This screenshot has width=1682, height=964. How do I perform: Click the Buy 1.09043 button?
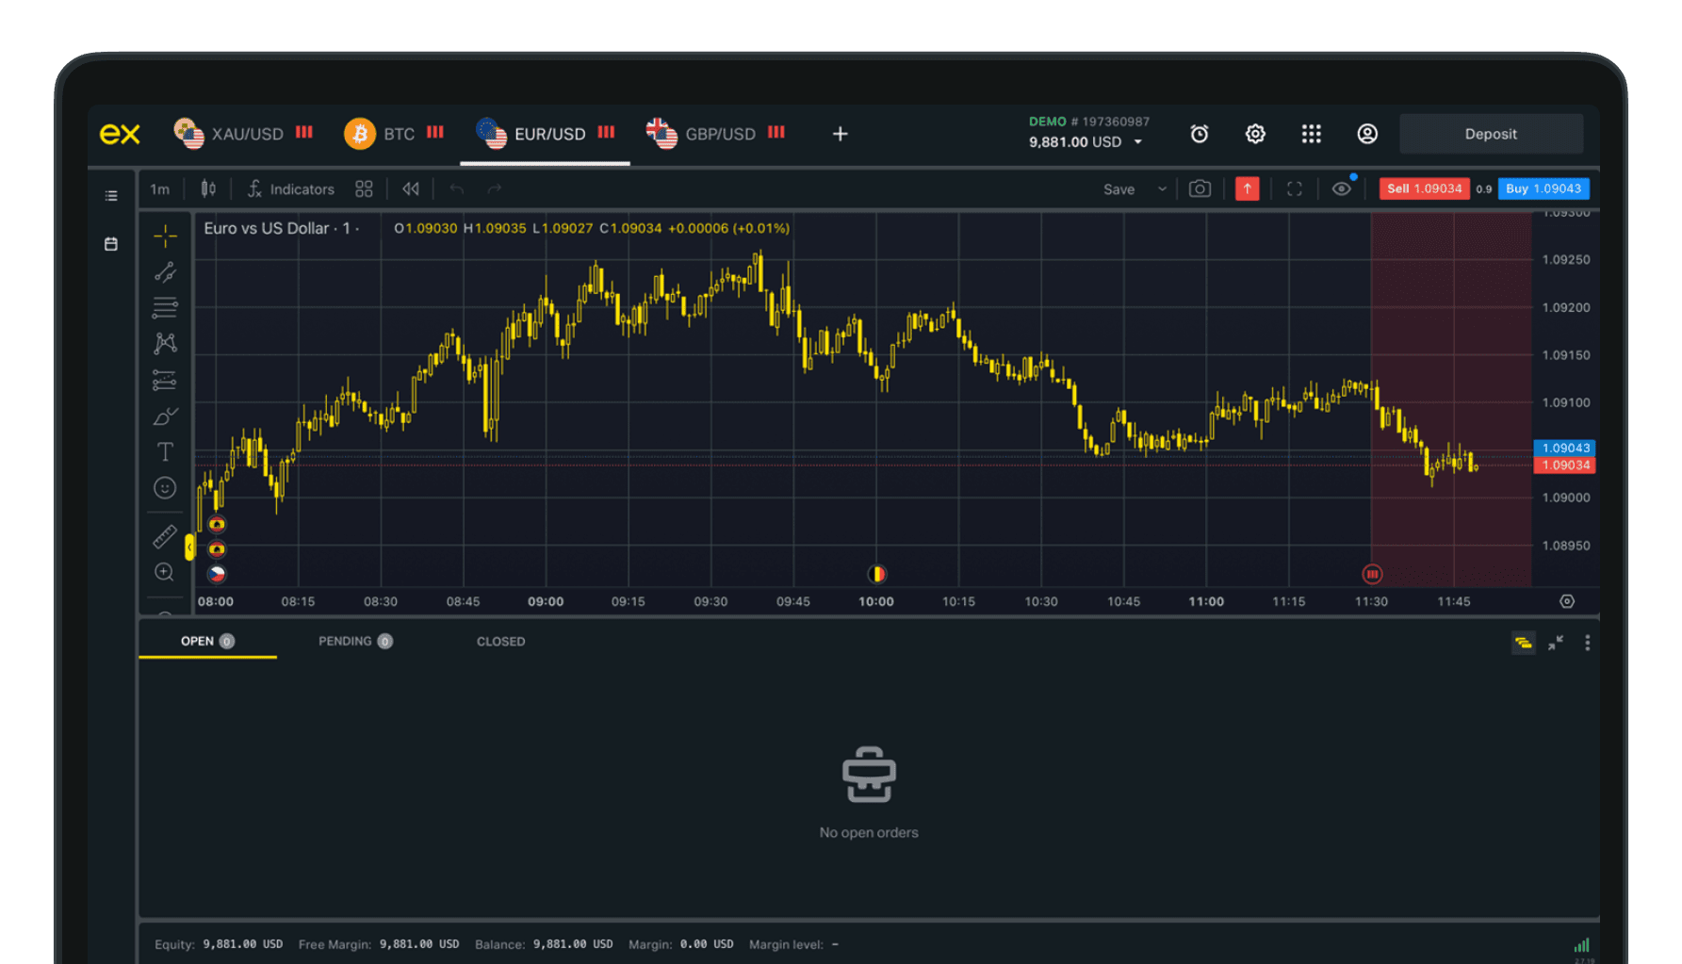pyautogui.click(x=1543, y=188)
